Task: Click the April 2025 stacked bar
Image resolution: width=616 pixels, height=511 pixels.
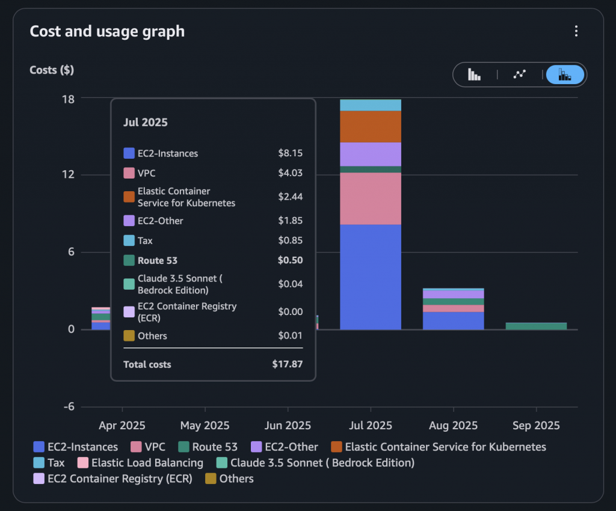Action: tap(101, 319)
